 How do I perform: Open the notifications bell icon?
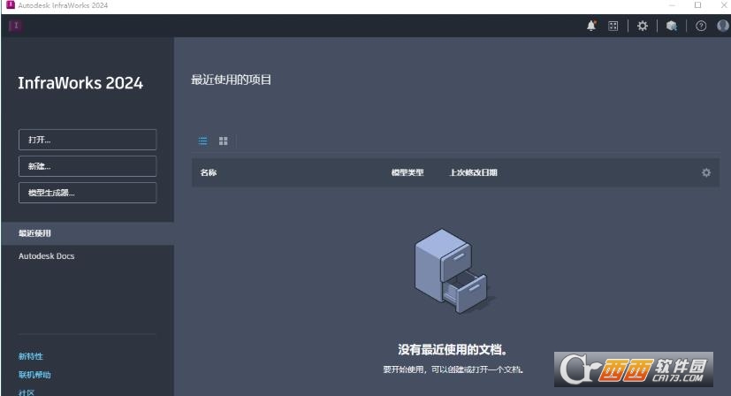591,26
